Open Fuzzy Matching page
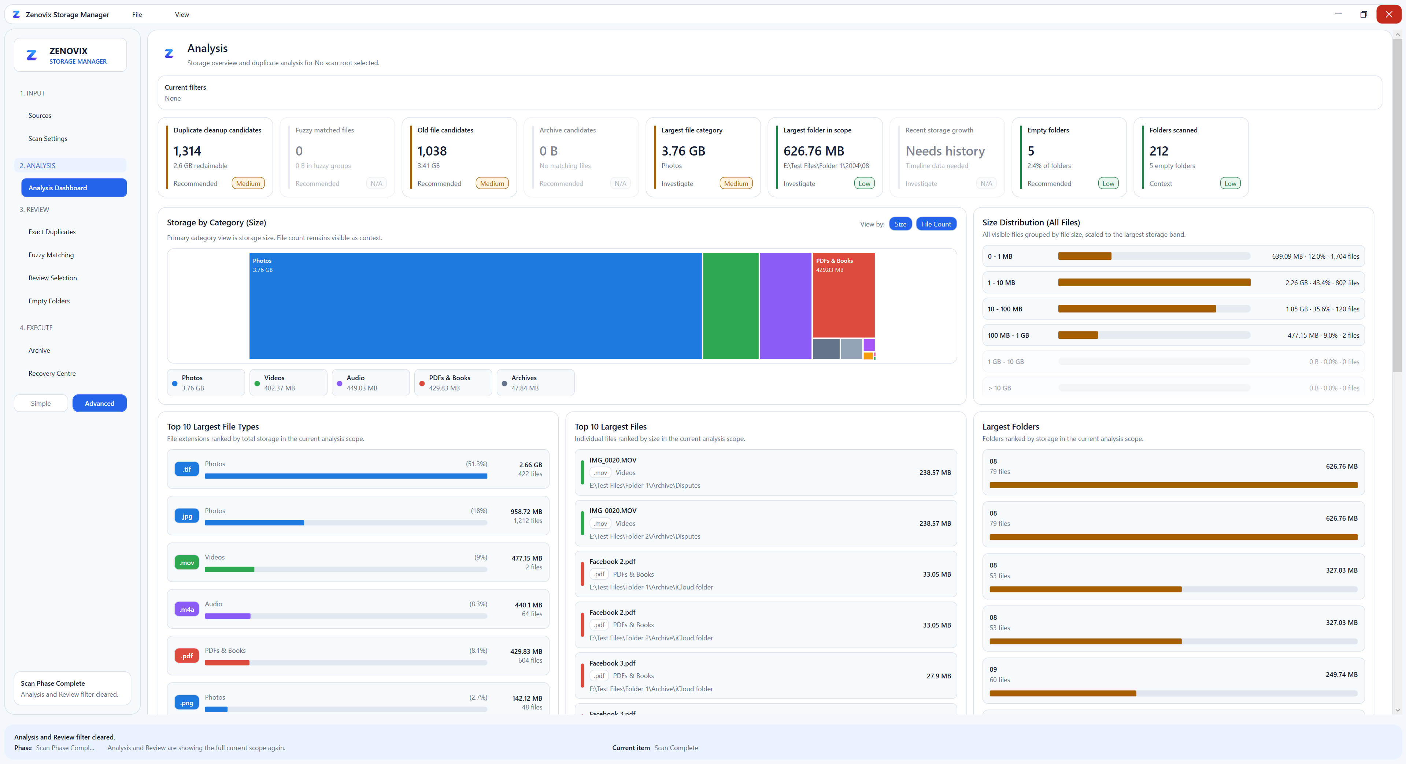 pos(74,255)
